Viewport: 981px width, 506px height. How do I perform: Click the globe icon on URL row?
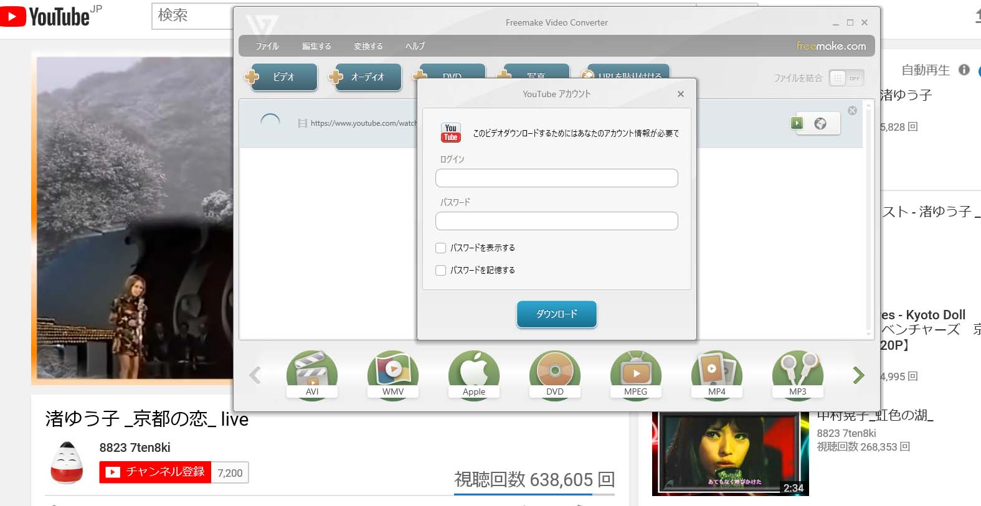coord(820,123)
